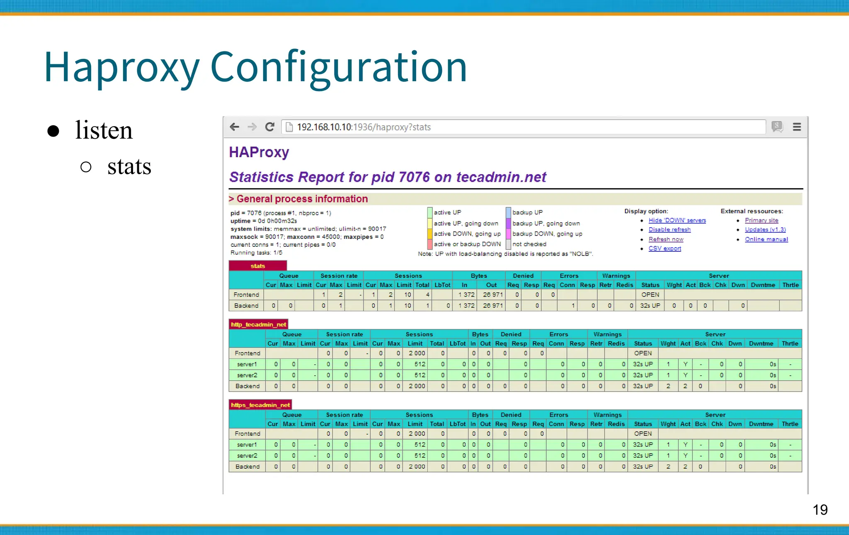The height and width of the screenshot is (535, 849).
Task: Open the CSV export link
Action: click(665, 248)
